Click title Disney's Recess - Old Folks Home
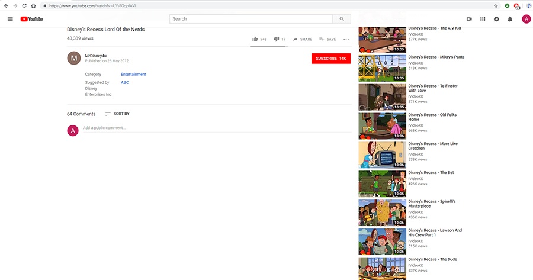Viewport: 533px width, 280px height. pyautogui.click(x=432, y=117)
